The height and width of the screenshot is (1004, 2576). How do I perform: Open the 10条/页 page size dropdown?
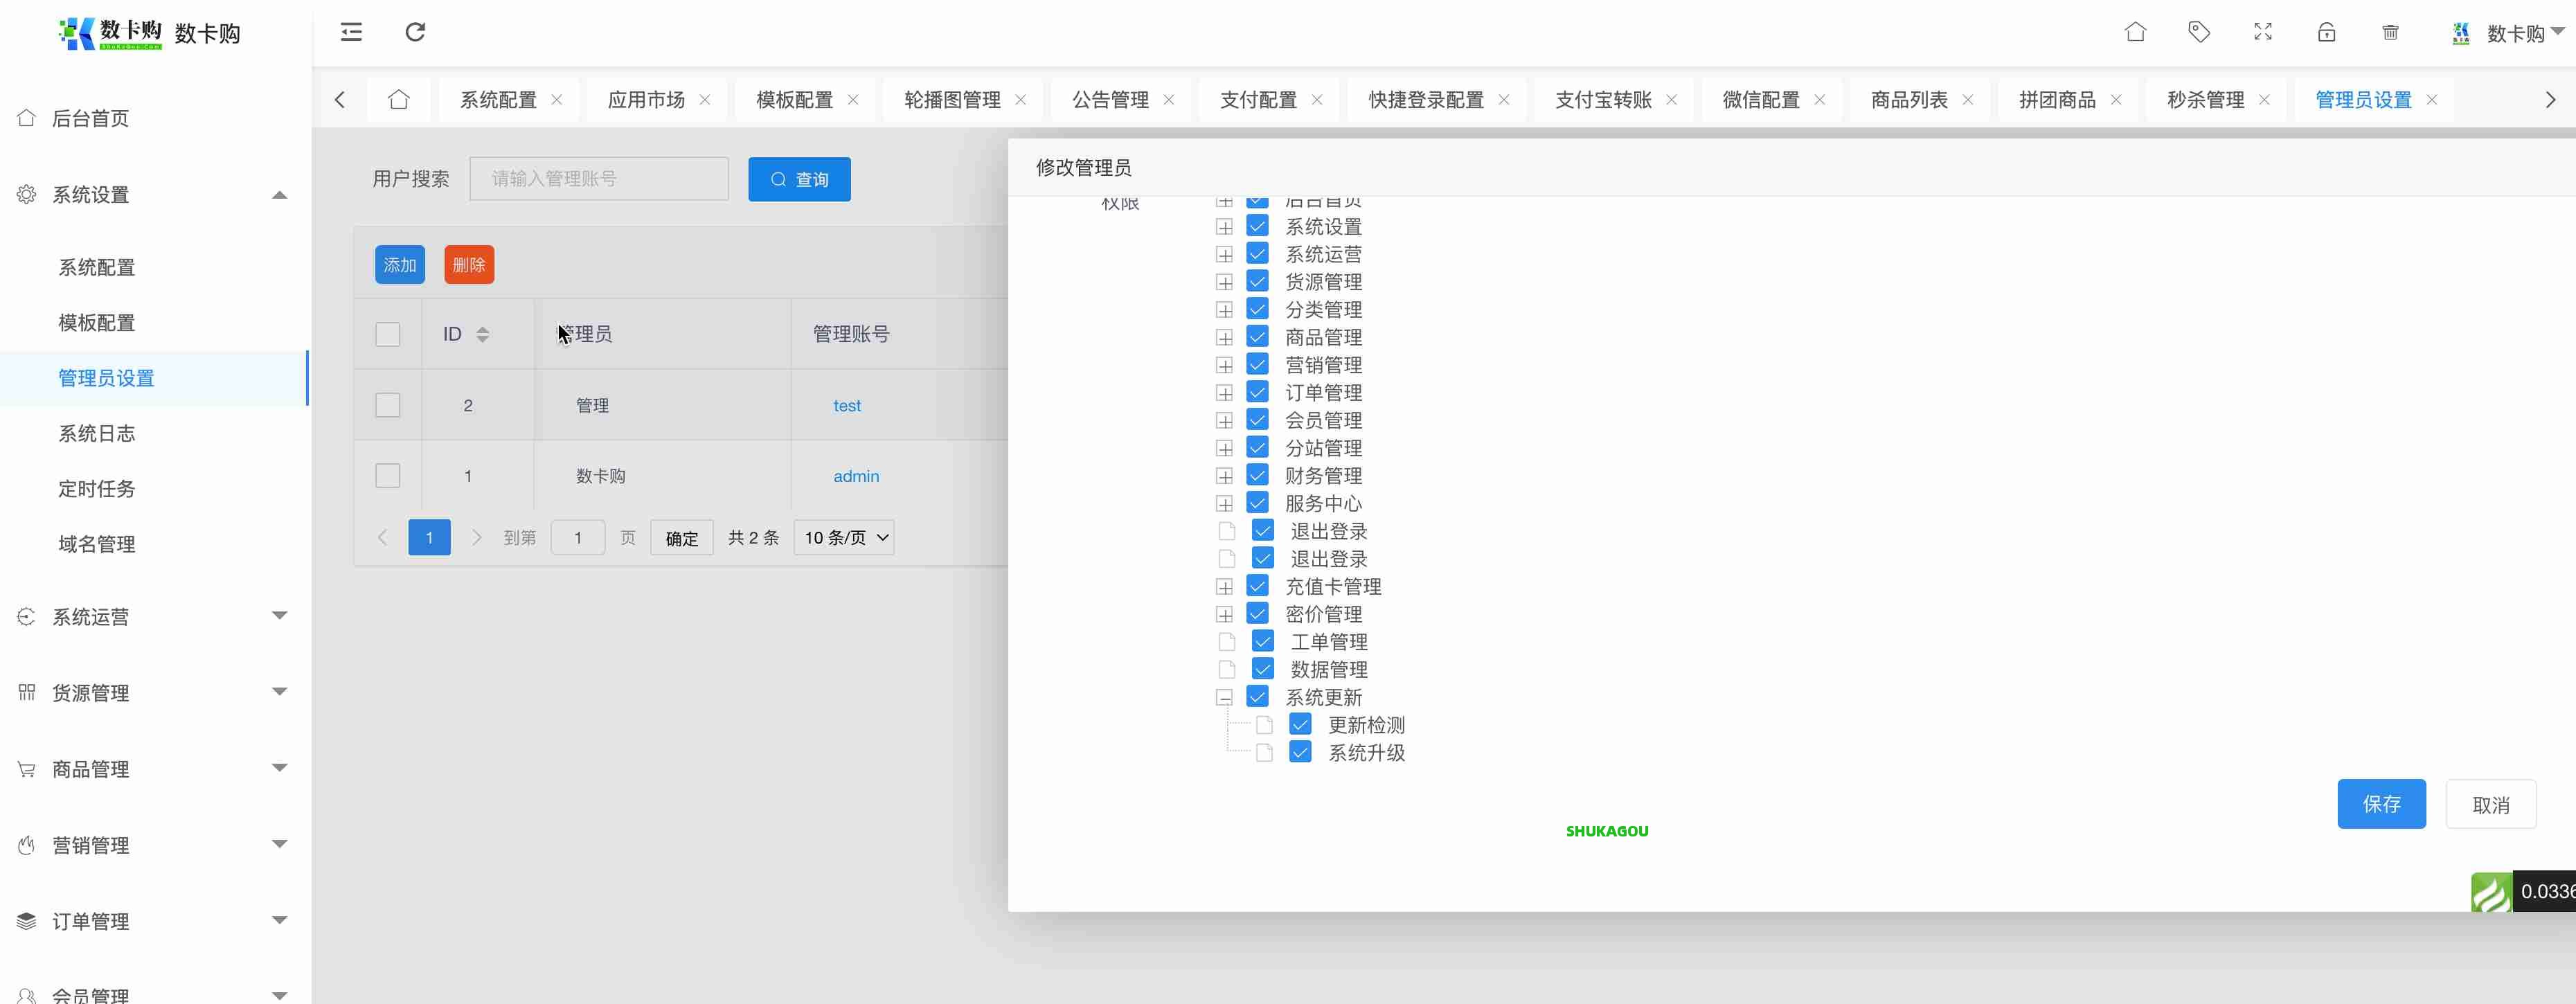click(843, 537)
